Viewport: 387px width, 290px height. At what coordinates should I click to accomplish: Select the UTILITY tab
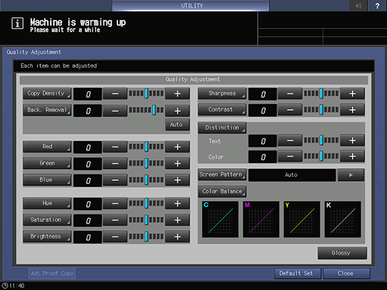[191, 5]
